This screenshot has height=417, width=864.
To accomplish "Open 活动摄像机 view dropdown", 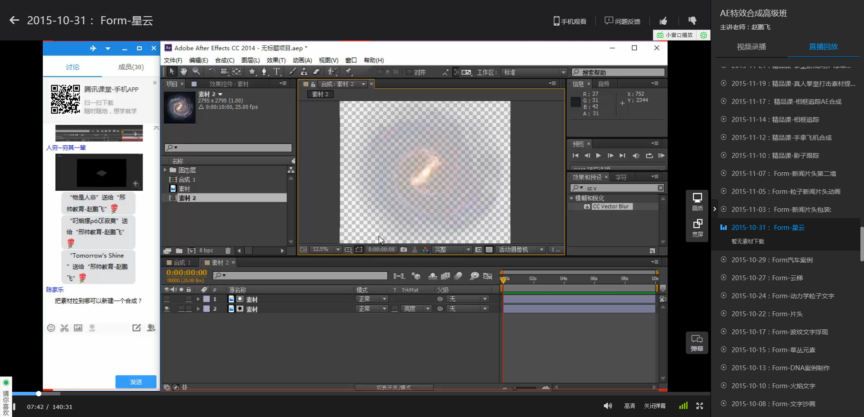I will [x=520, y=250].
